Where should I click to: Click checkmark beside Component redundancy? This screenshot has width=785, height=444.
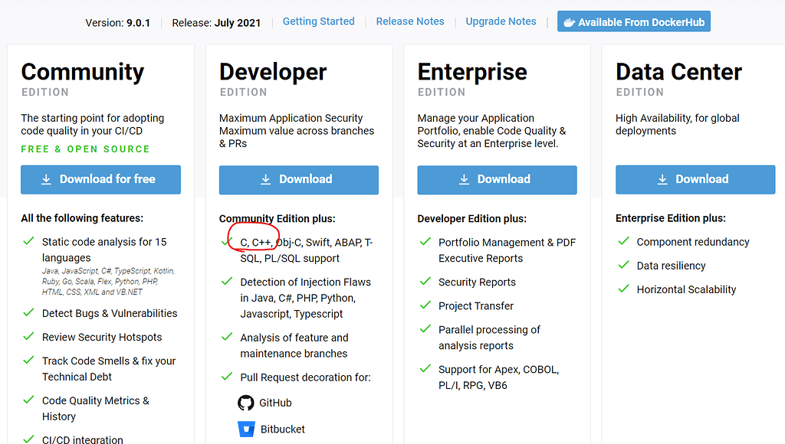point(623,240)
